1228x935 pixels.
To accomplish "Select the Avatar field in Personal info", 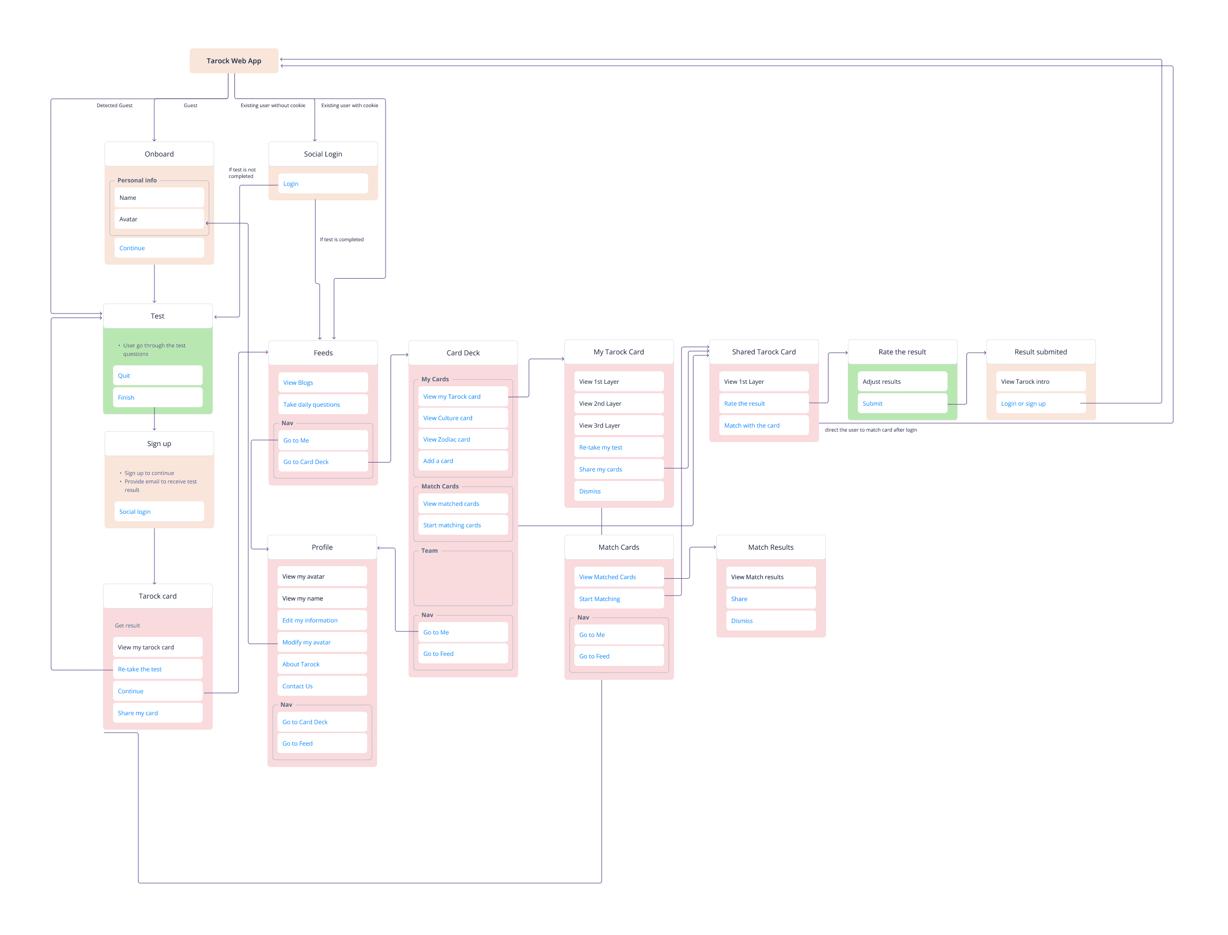I will tap(158, 219).
